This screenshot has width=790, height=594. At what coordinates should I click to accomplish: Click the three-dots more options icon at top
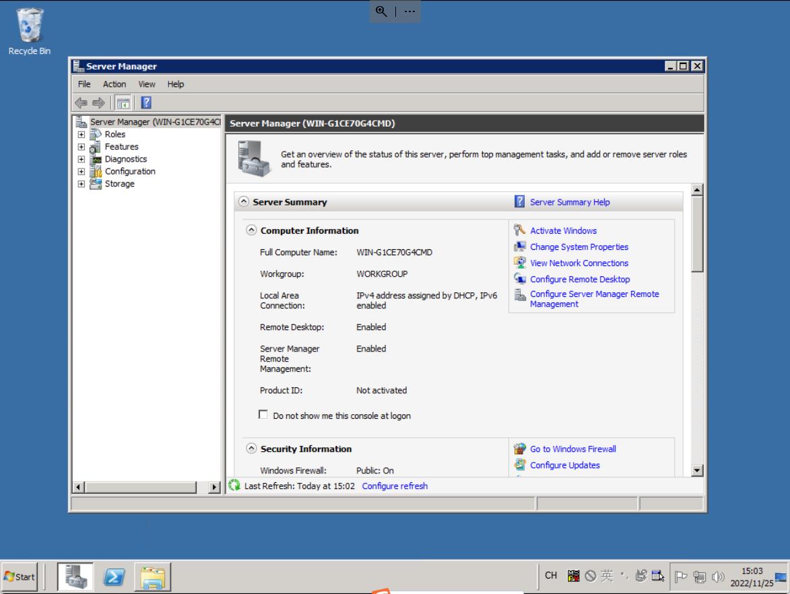point(409,11)
